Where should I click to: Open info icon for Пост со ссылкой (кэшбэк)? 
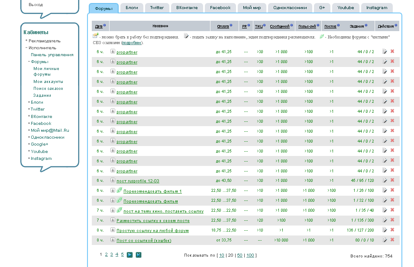[113, 240]
